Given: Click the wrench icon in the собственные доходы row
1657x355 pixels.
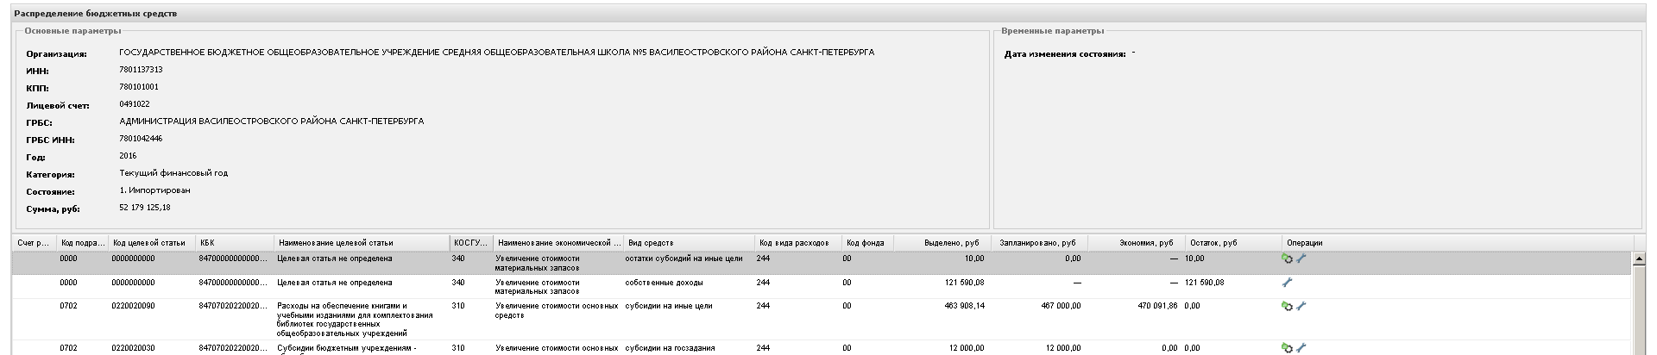Looking at the screenshot, I should (x=1288, y=282).
